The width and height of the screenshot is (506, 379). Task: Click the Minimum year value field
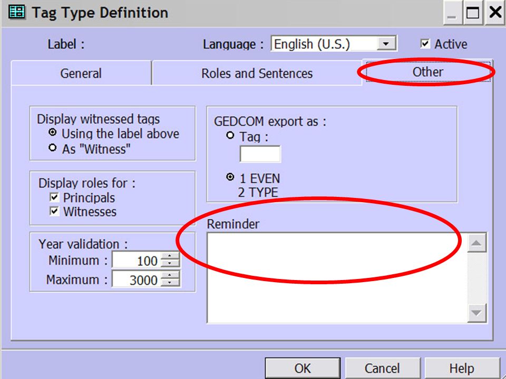click(136, 260)
